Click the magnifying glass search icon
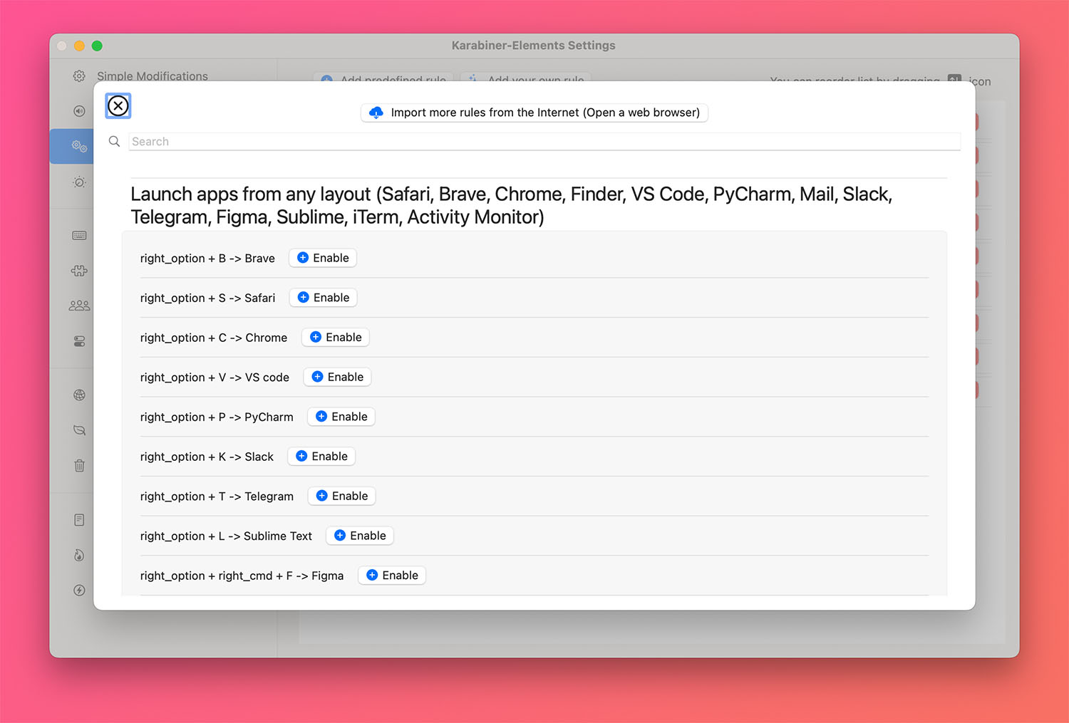1069x723 pixels. (x=114, y=142)
